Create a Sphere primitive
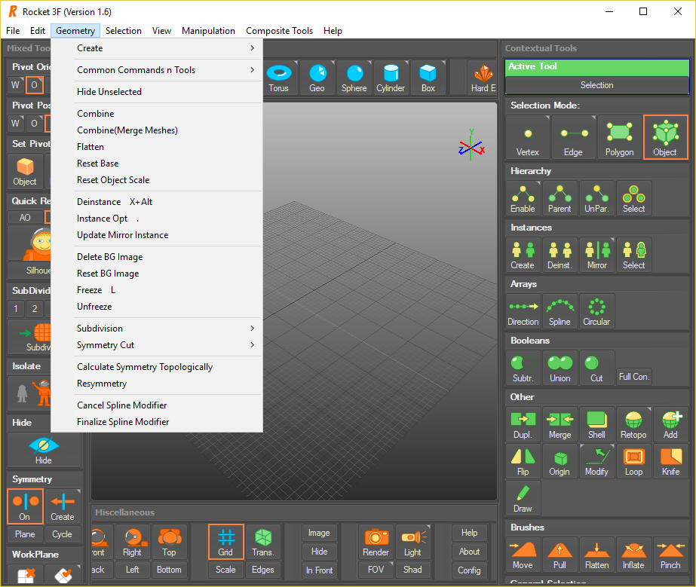 (x=354, y=78)
